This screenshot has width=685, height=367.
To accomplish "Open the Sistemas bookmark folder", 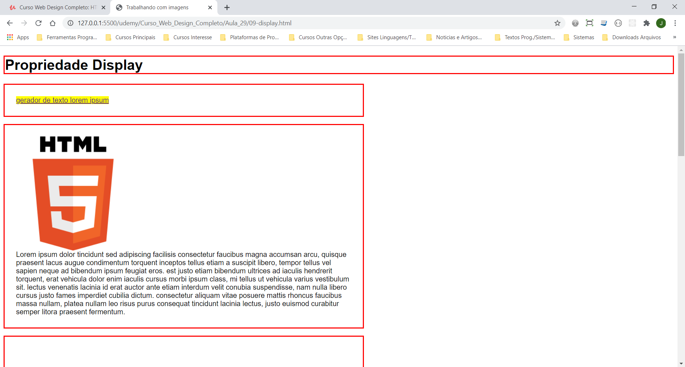I will 579,37.
